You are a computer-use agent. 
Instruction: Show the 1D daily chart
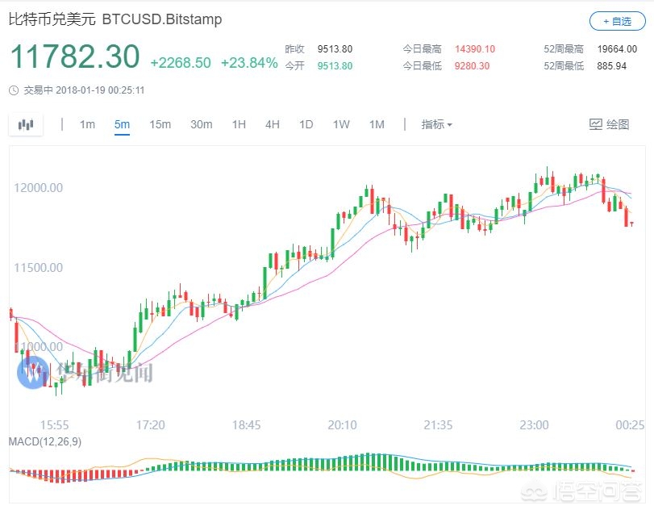pos(306,124)
